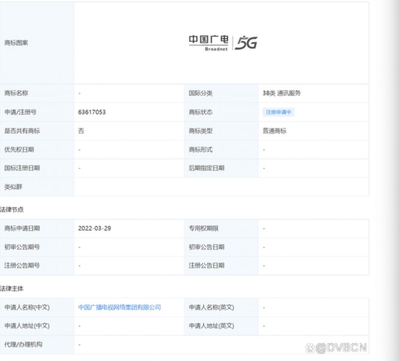
Task: Click the 法律主体 section heading
Action: [12, 289]
